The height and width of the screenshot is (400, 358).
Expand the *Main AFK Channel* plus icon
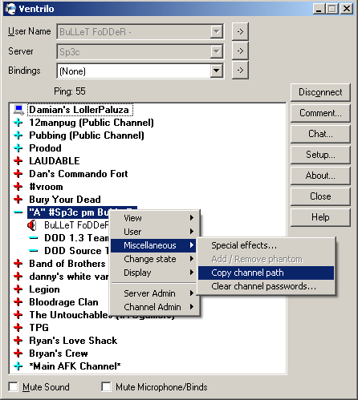click(x=18, y=366)
